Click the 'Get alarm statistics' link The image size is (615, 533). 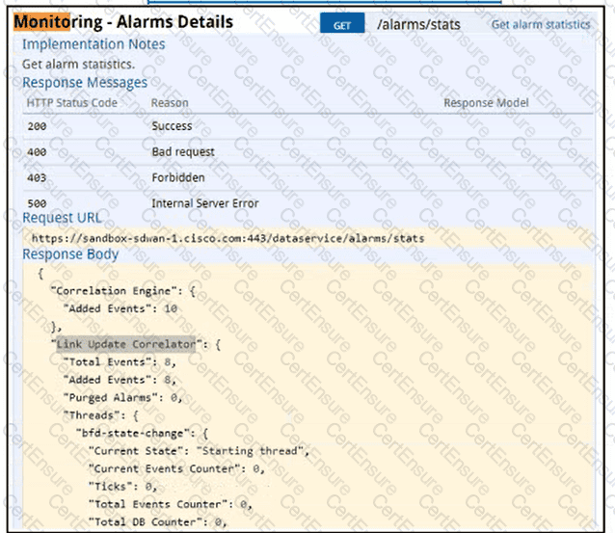(541, 25)
